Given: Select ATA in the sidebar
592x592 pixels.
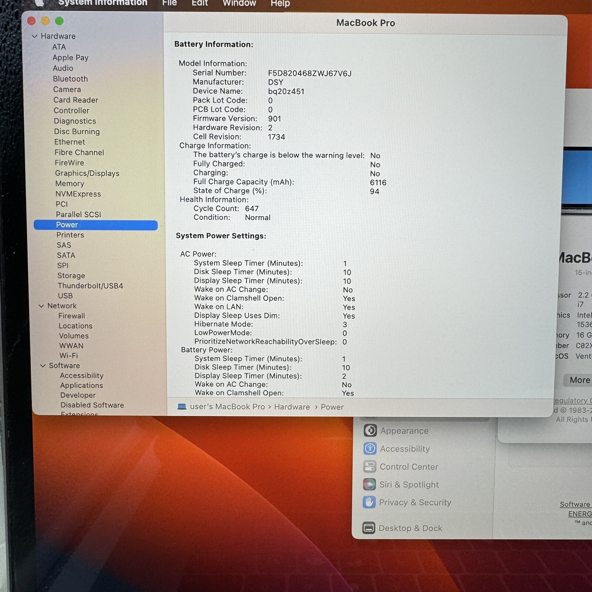Looking at the screenshot, I should (x=59, y=47).
